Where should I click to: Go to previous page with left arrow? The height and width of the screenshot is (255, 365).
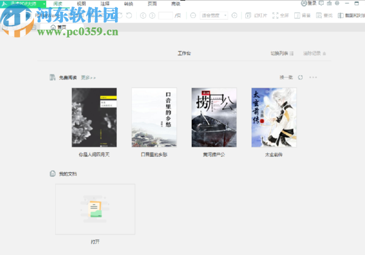coord(143,15)
